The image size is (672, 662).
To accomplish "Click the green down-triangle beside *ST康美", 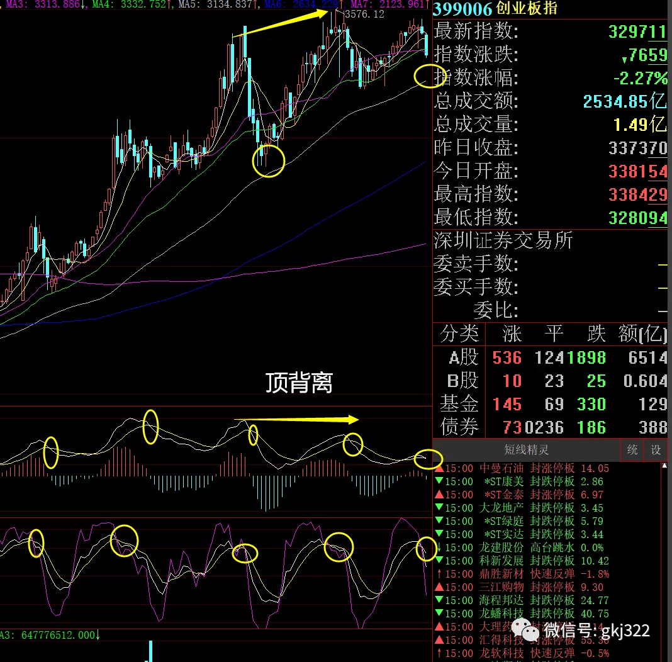I will pos(439,481).
